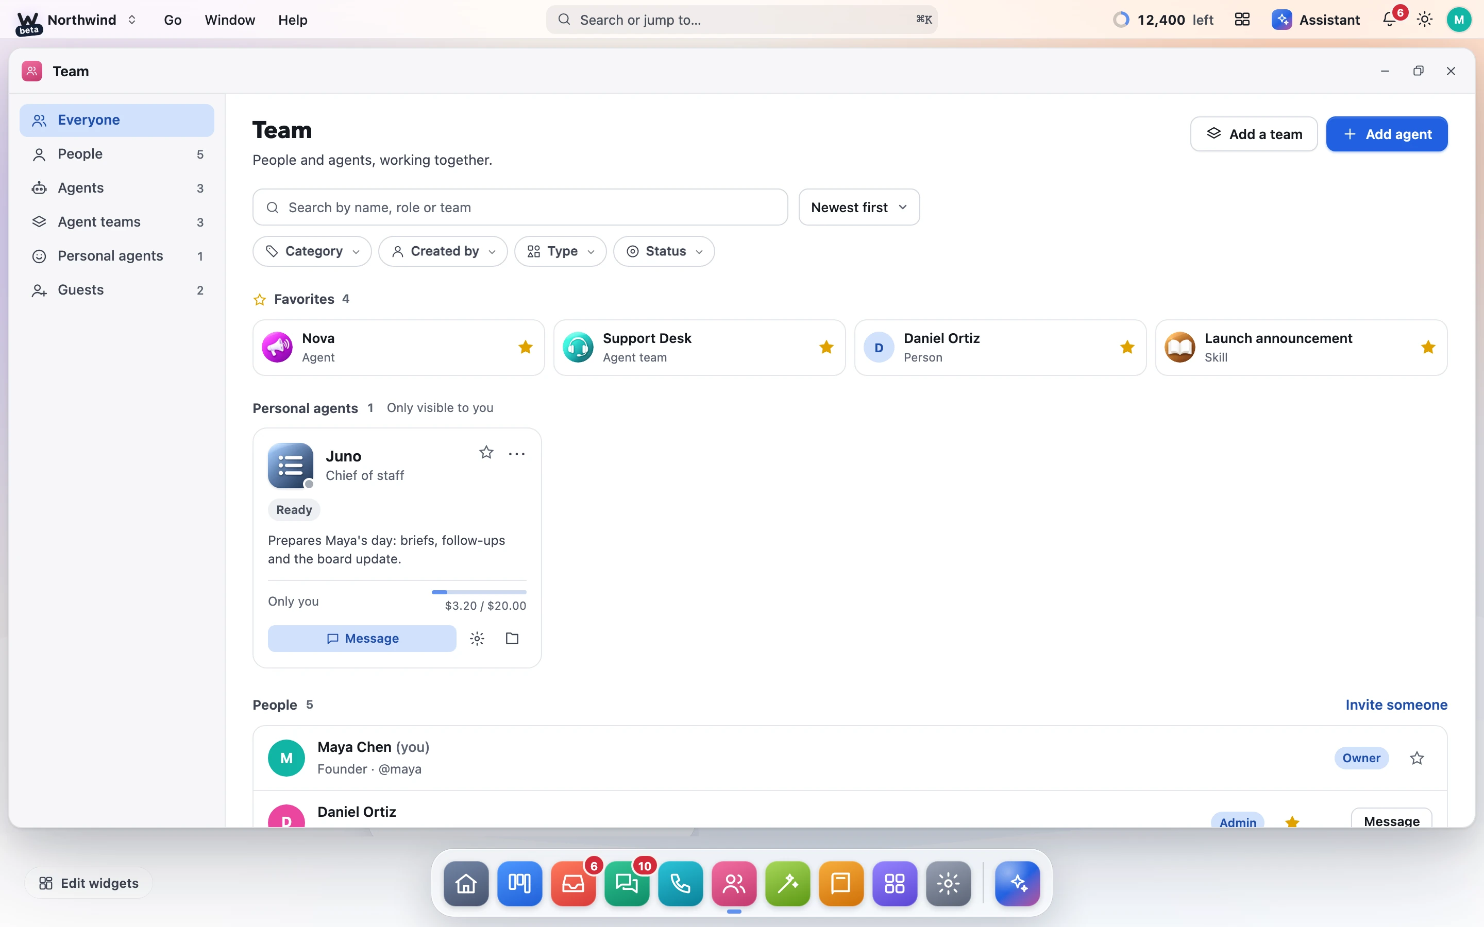This screenshot has height=927, width=1484.
Task: Open the widgets grid icon in the top bar
Action: pos(1242,20)
